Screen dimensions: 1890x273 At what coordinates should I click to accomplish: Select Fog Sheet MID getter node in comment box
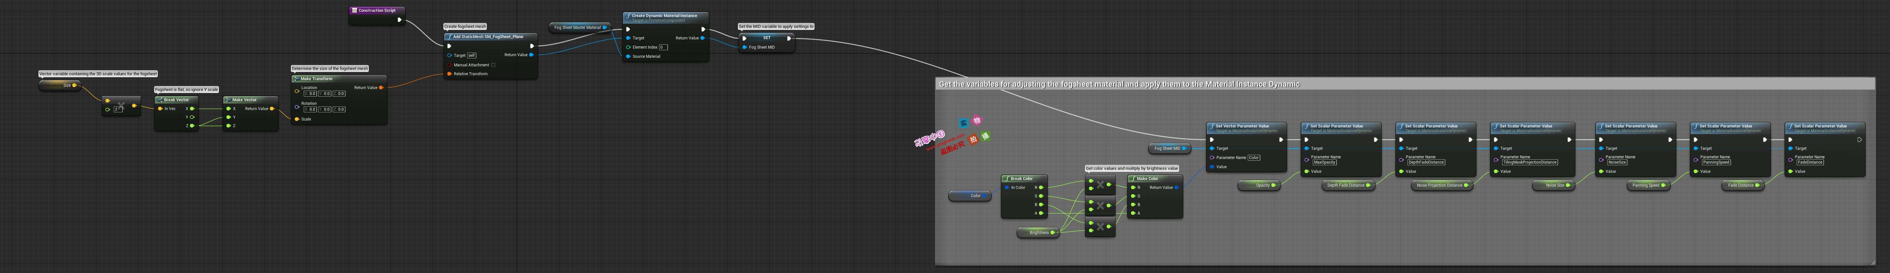coord(1170,148)
